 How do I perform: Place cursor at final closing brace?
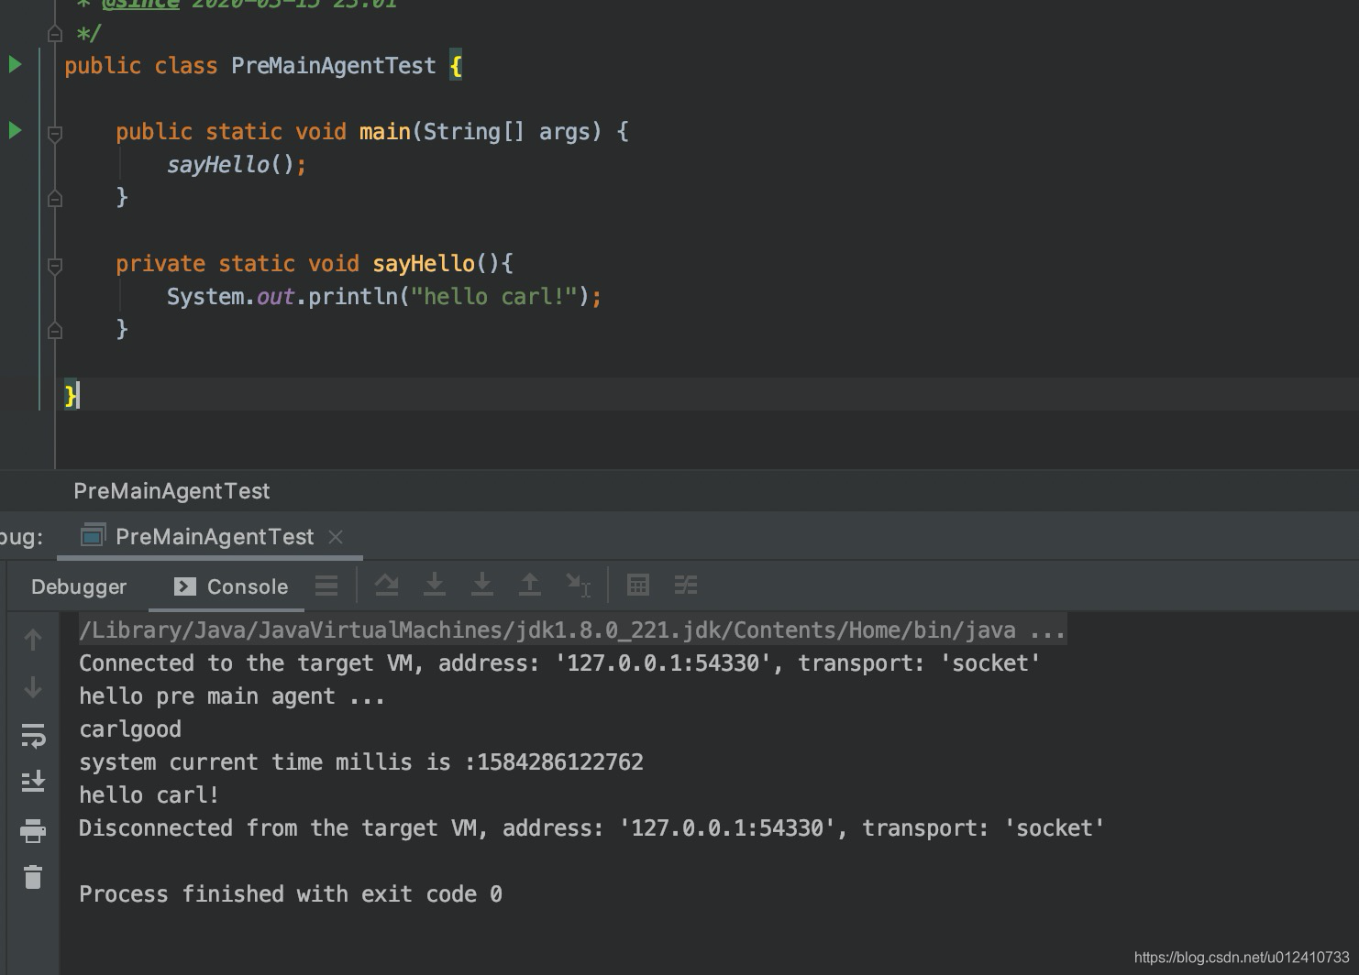(x=72, y=395)
